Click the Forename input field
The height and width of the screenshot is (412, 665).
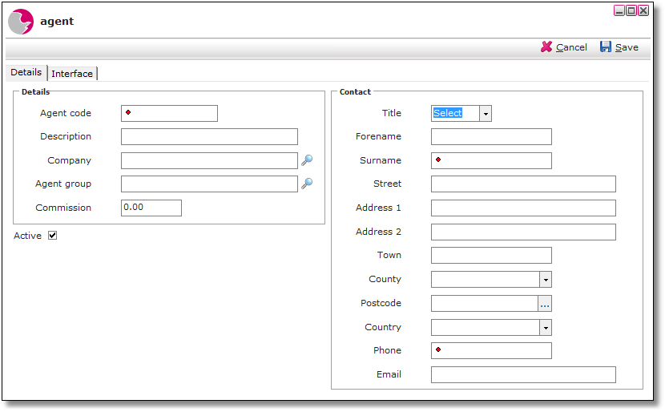click(492, 137)
